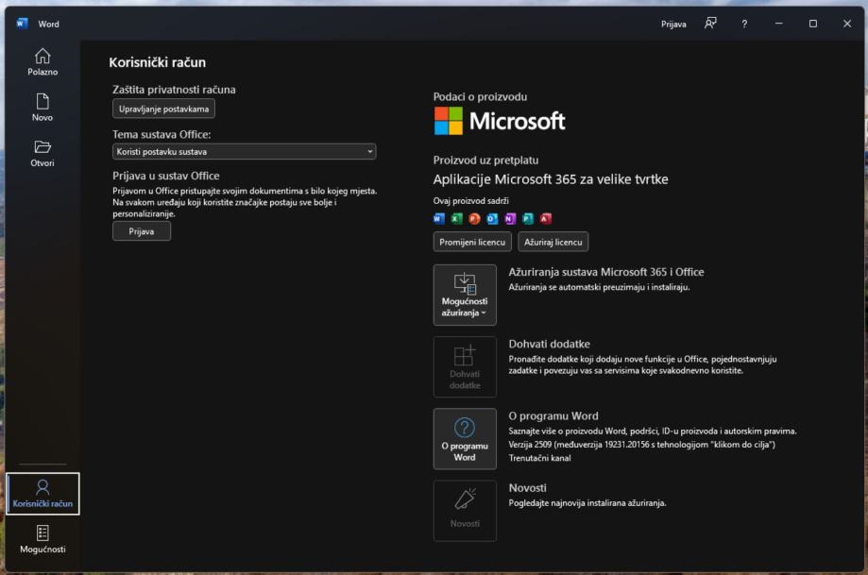Click the Outlook icon in product list
Image resolution: width=868 pixels, height=575 pixels.
click(492, 218)
